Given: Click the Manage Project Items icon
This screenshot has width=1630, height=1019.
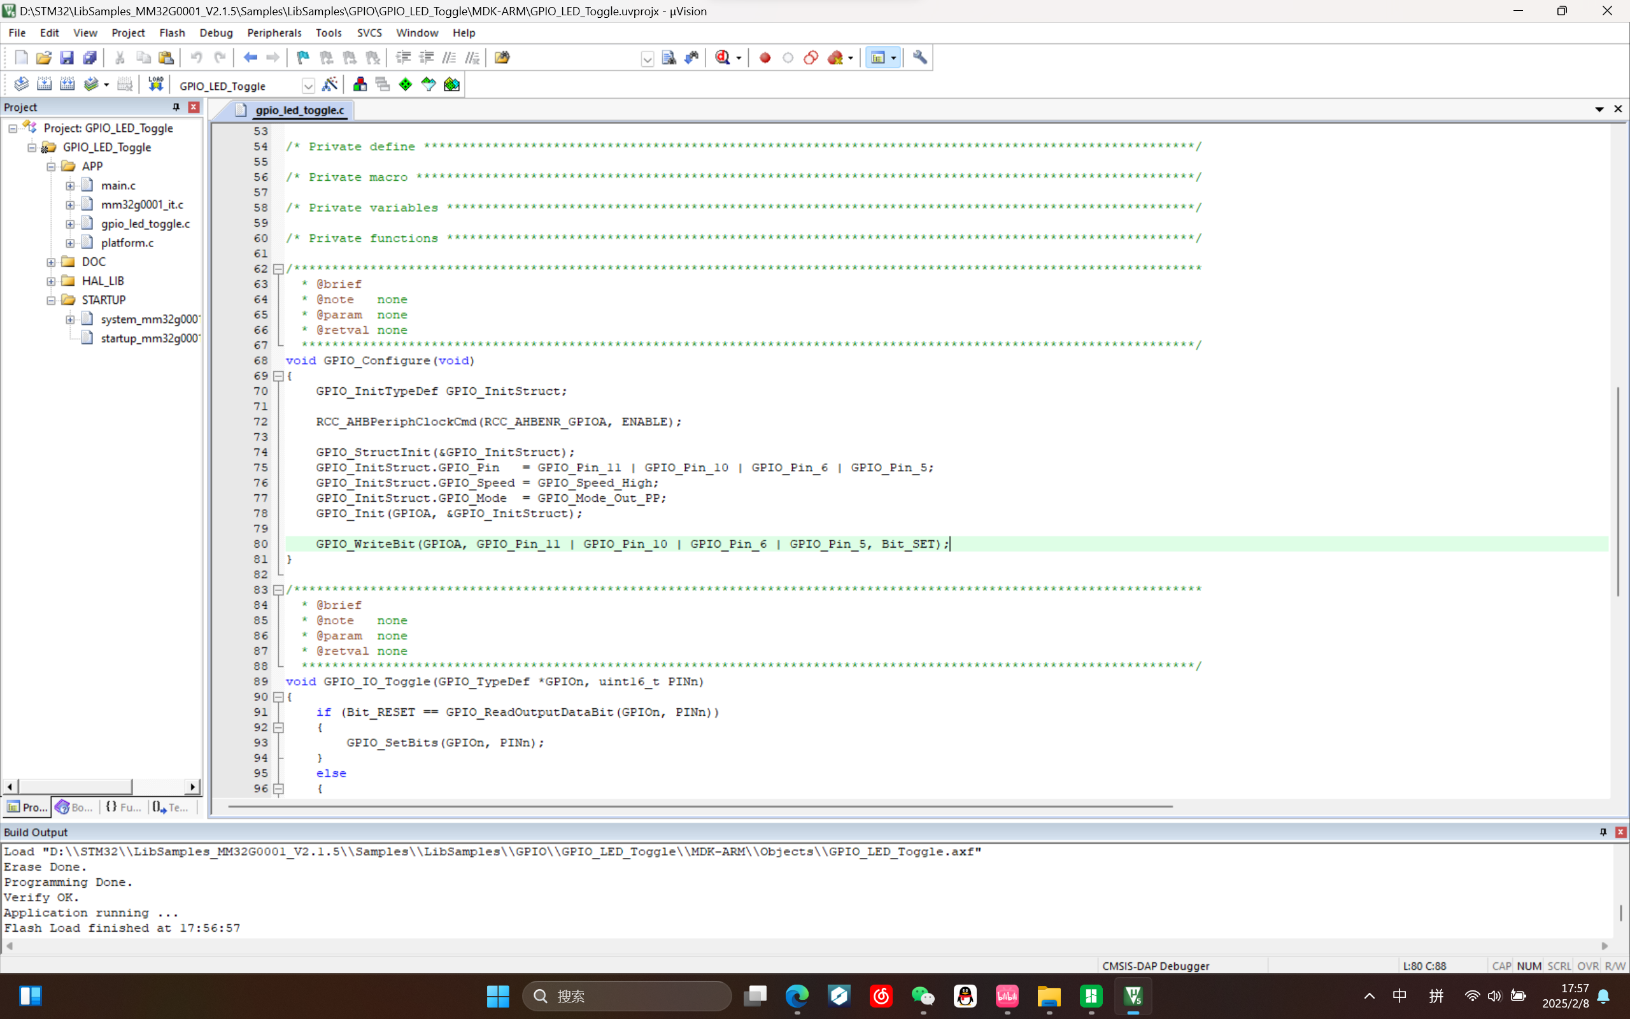Looking at the screenshot, I should click(x=360, y=84).
